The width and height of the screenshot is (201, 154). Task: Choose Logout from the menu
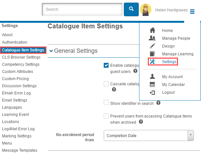coord(168,92)
